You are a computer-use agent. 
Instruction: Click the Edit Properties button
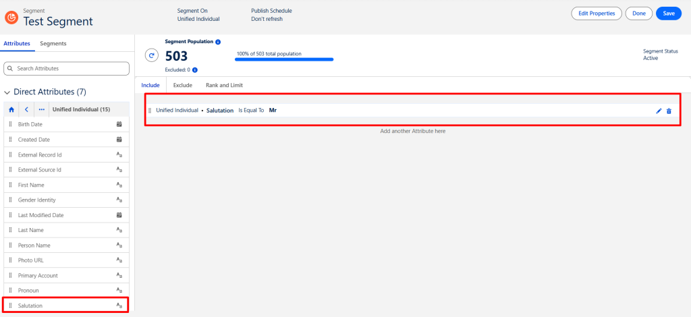596,13
